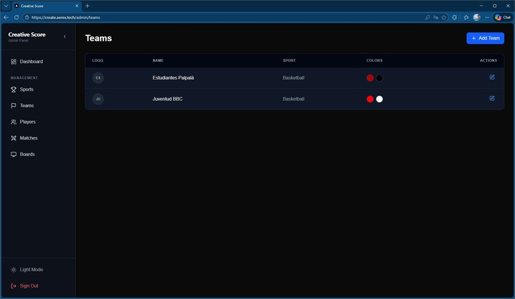Add this page to favorites
This screenshot has width=515, height=299.
tap(444, 17)
